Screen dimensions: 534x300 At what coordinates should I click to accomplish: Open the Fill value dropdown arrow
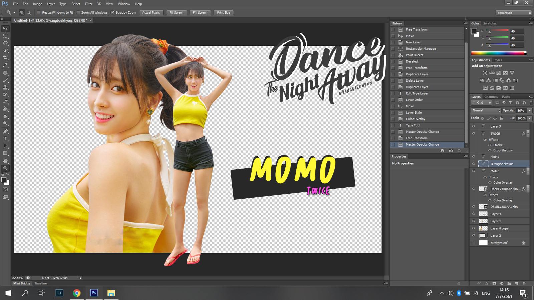tap(530, 118)
